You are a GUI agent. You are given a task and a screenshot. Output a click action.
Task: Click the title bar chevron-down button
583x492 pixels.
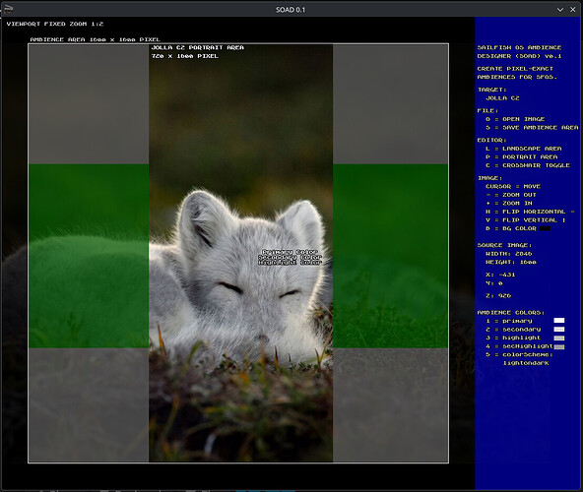point(560,10)
